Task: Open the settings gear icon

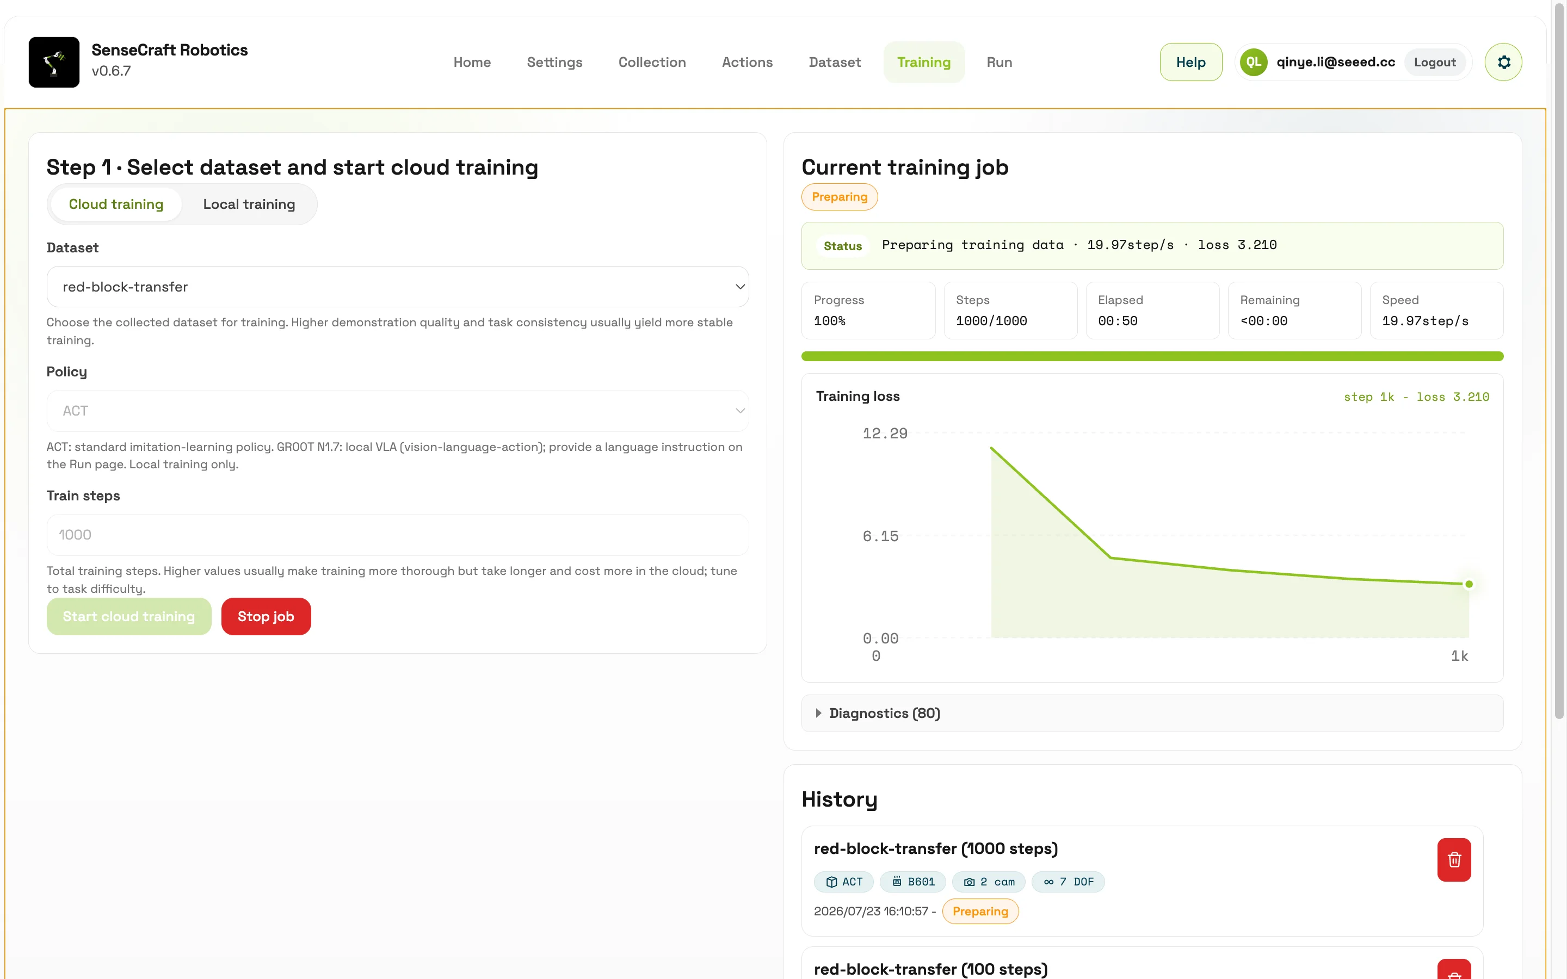Action: [1503, 62]
